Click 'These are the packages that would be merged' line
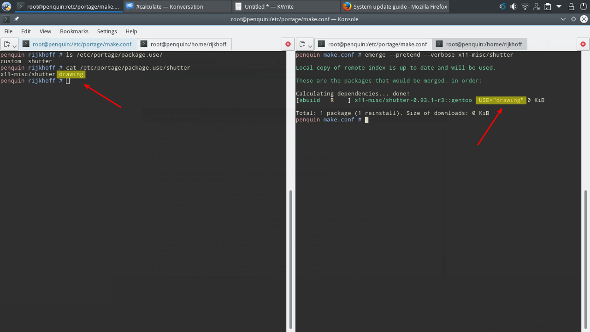Image resolution: width=590 pixels, height=332 pixels. [389, 81]
